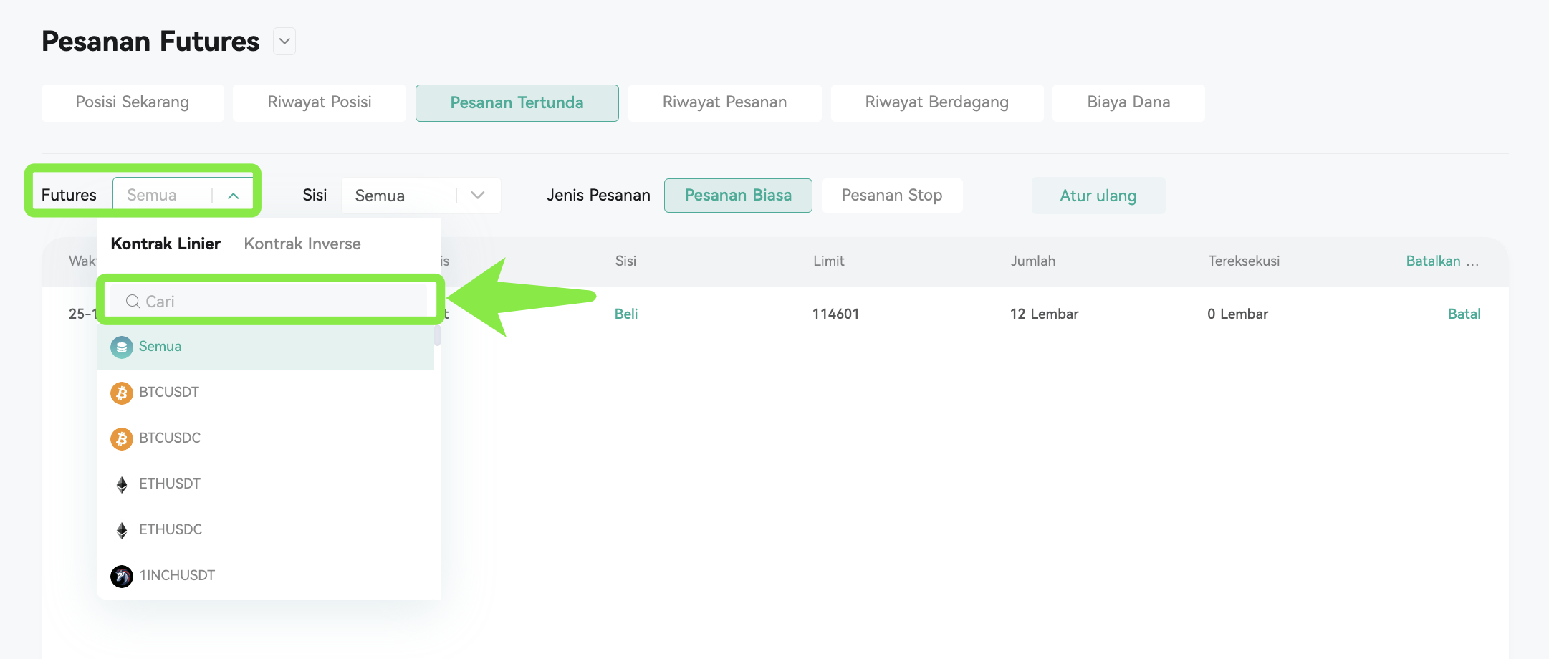Click the dropdown list scrollbar thumb
1549x659 pixels.
coord(437,336)
